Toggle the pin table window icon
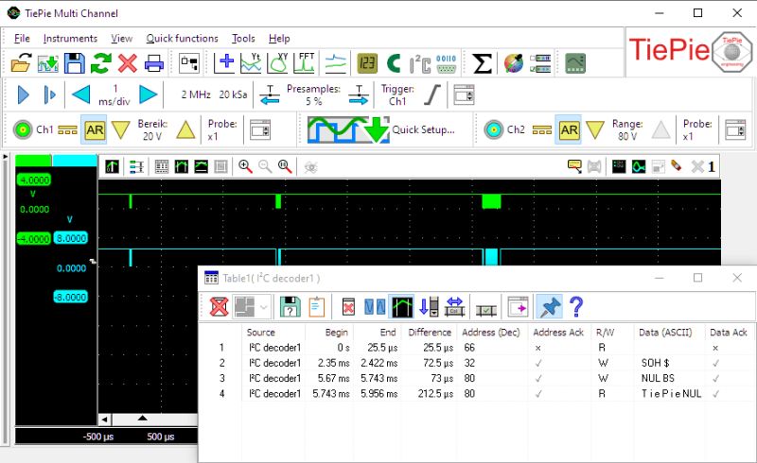The width and height of the screenshot is (757, 463). (550, 306)
